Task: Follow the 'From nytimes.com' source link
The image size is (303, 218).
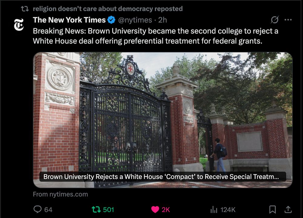Action: pos(60,194)
